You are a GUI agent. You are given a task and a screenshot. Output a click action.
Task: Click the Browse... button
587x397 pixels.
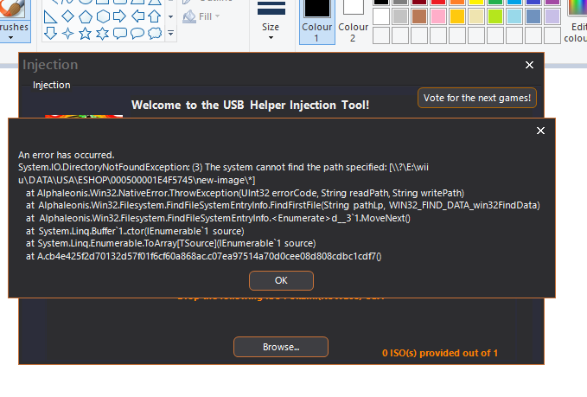tap(281, 347)
